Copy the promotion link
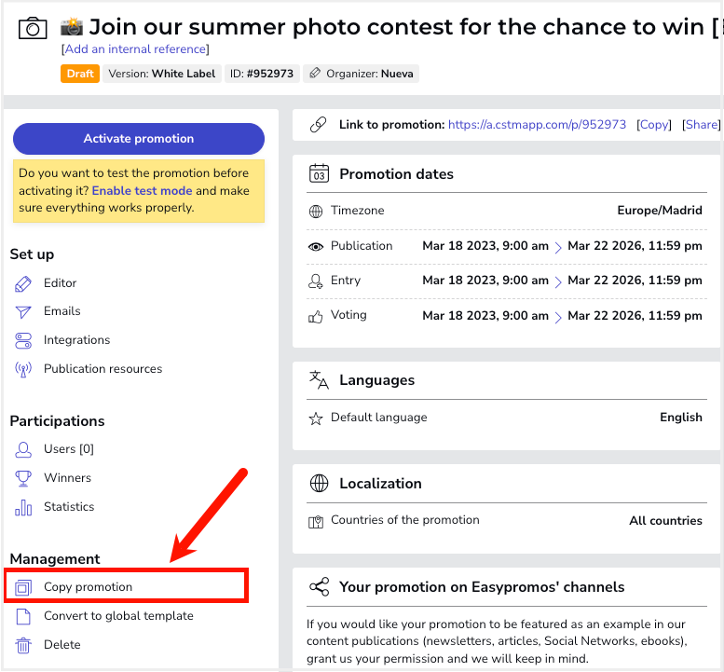Screen dimensions: 724x672 click(x=653, y=125)
